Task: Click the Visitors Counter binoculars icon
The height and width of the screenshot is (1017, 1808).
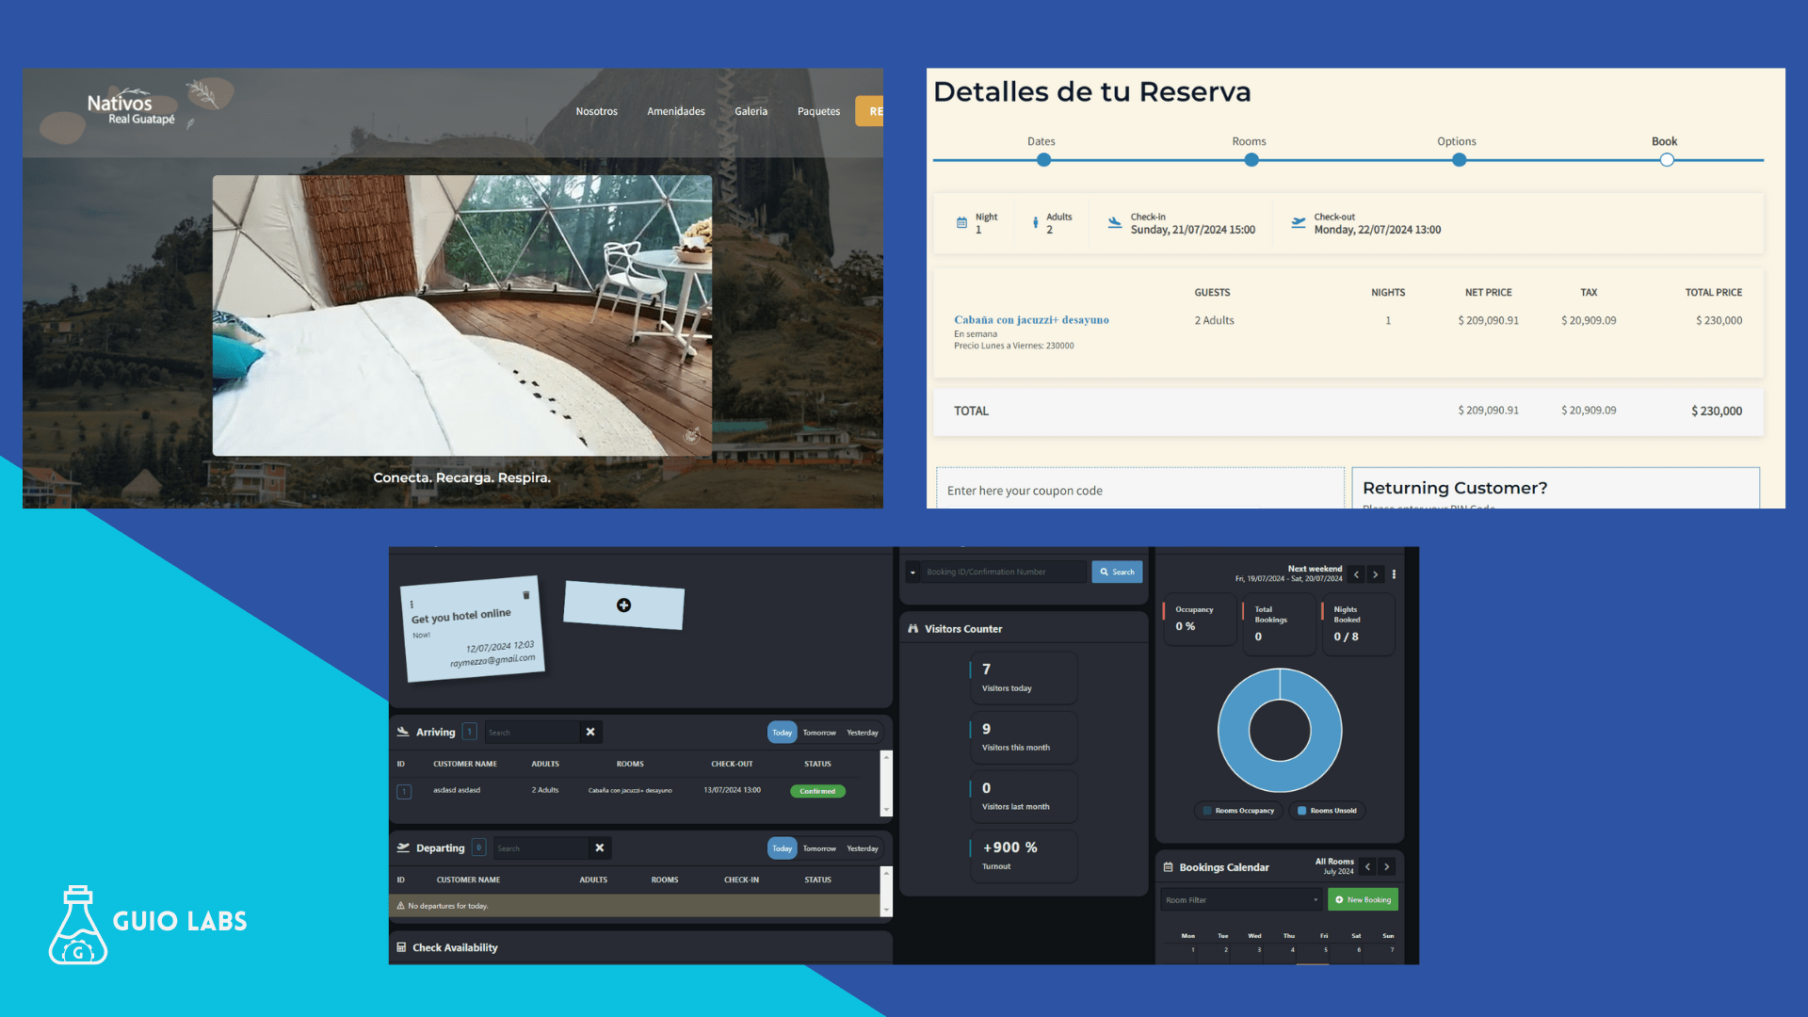Action: click(912, 628)
